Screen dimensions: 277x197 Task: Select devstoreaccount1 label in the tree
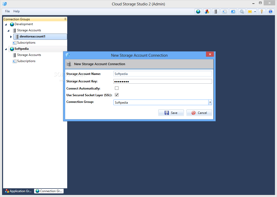coord(33,36)
